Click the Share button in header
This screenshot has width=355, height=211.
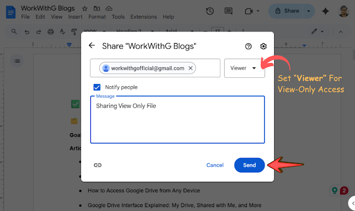[286, 11]
